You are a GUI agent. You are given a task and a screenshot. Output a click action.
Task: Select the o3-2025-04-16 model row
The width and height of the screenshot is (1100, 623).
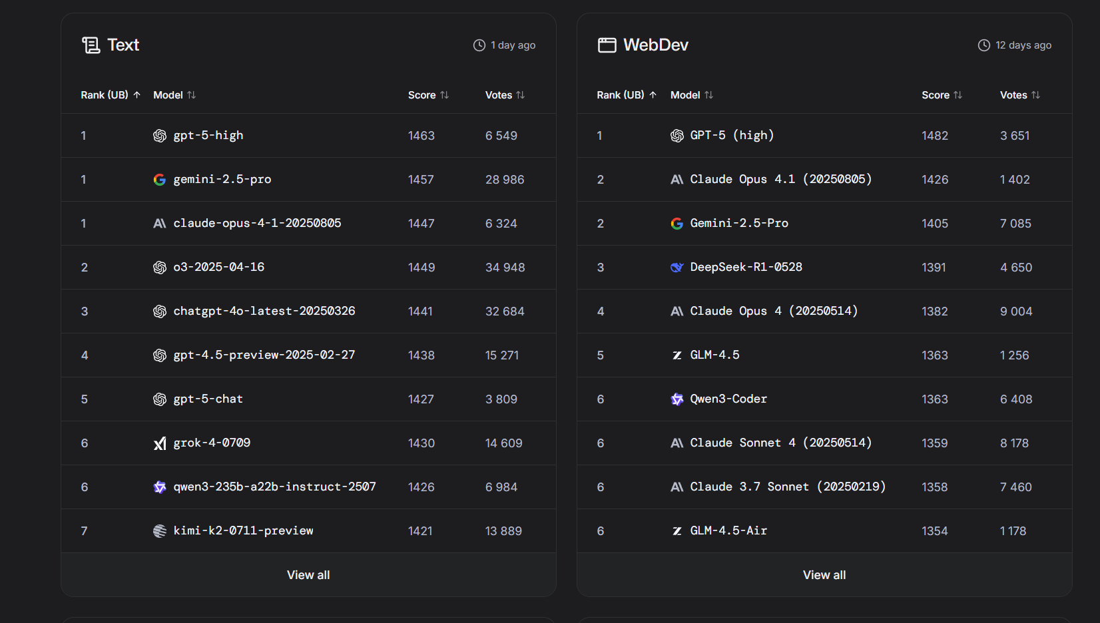[218, 268]
